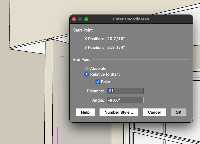Select the Relative to Start option
Viewport: 200px width, 144px height.
[87, 74]
